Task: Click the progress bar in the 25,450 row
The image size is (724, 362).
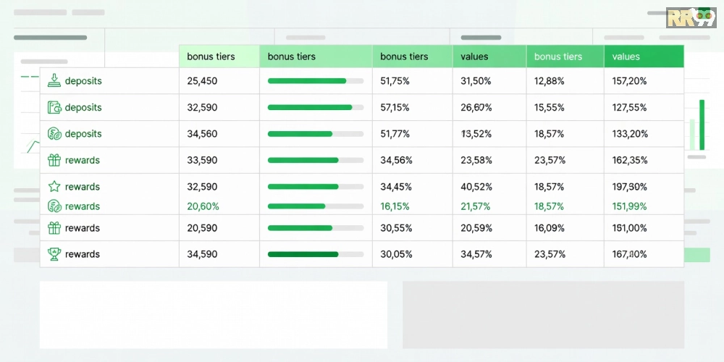Action: tap(315, 81)
